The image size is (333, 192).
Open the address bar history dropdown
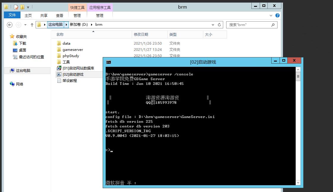pos(213,25)
